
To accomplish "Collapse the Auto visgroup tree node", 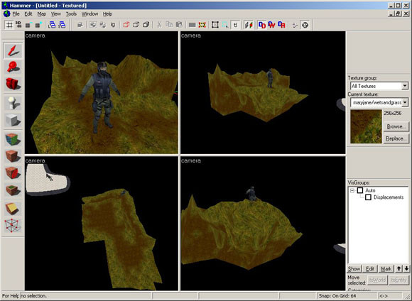I will (x=352, y=190).
